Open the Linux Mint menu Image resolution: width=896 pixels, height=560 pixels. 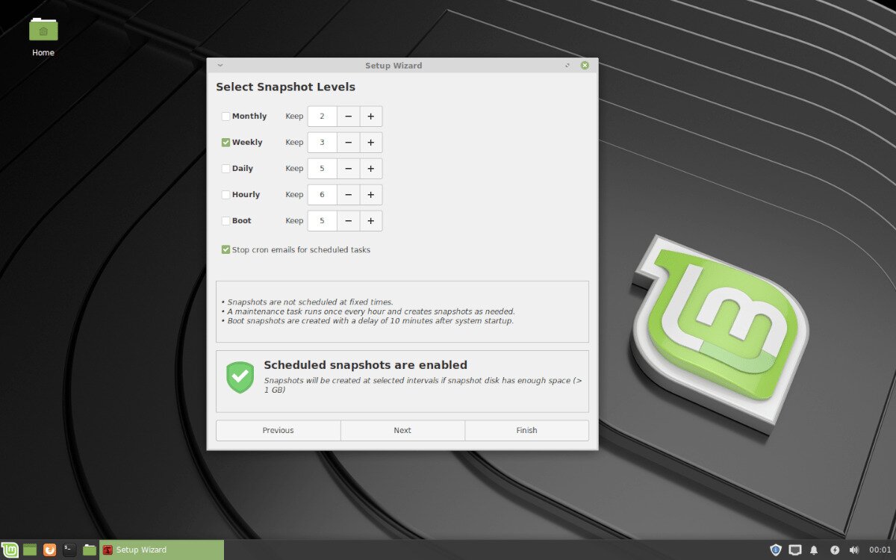tap(10, 550)
